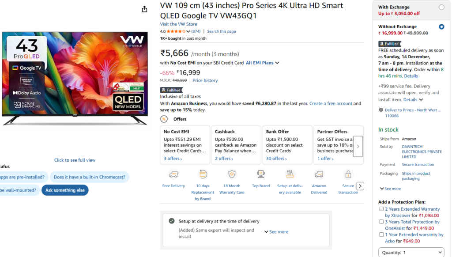Click the Price history link
This screenshot has height=257, width=452.
coord(205,80)
